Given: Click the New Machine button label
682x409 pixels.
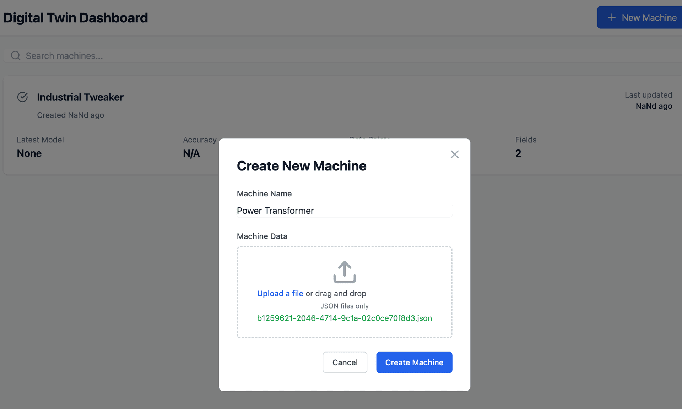Looking at the screenshot, I should pyautogui.click(x=649, y=17).
